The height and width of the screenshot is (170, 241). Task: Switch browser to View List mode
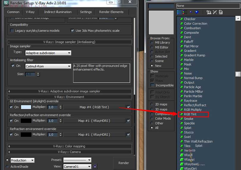(179, 12)
